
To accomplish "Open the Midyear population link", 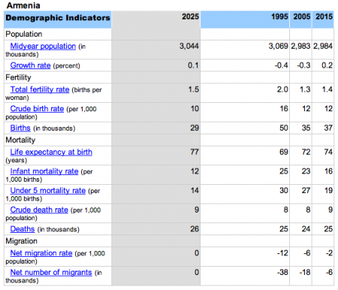I will [x=43, y=47].
